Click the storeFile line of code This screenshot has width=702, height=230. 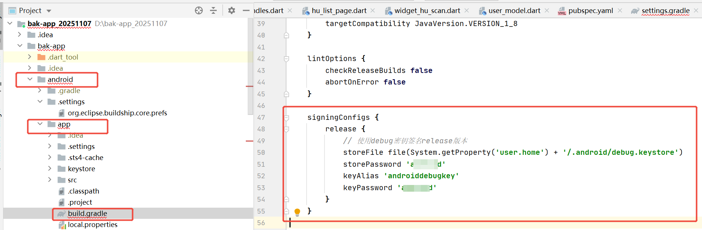tap(513, 153)
